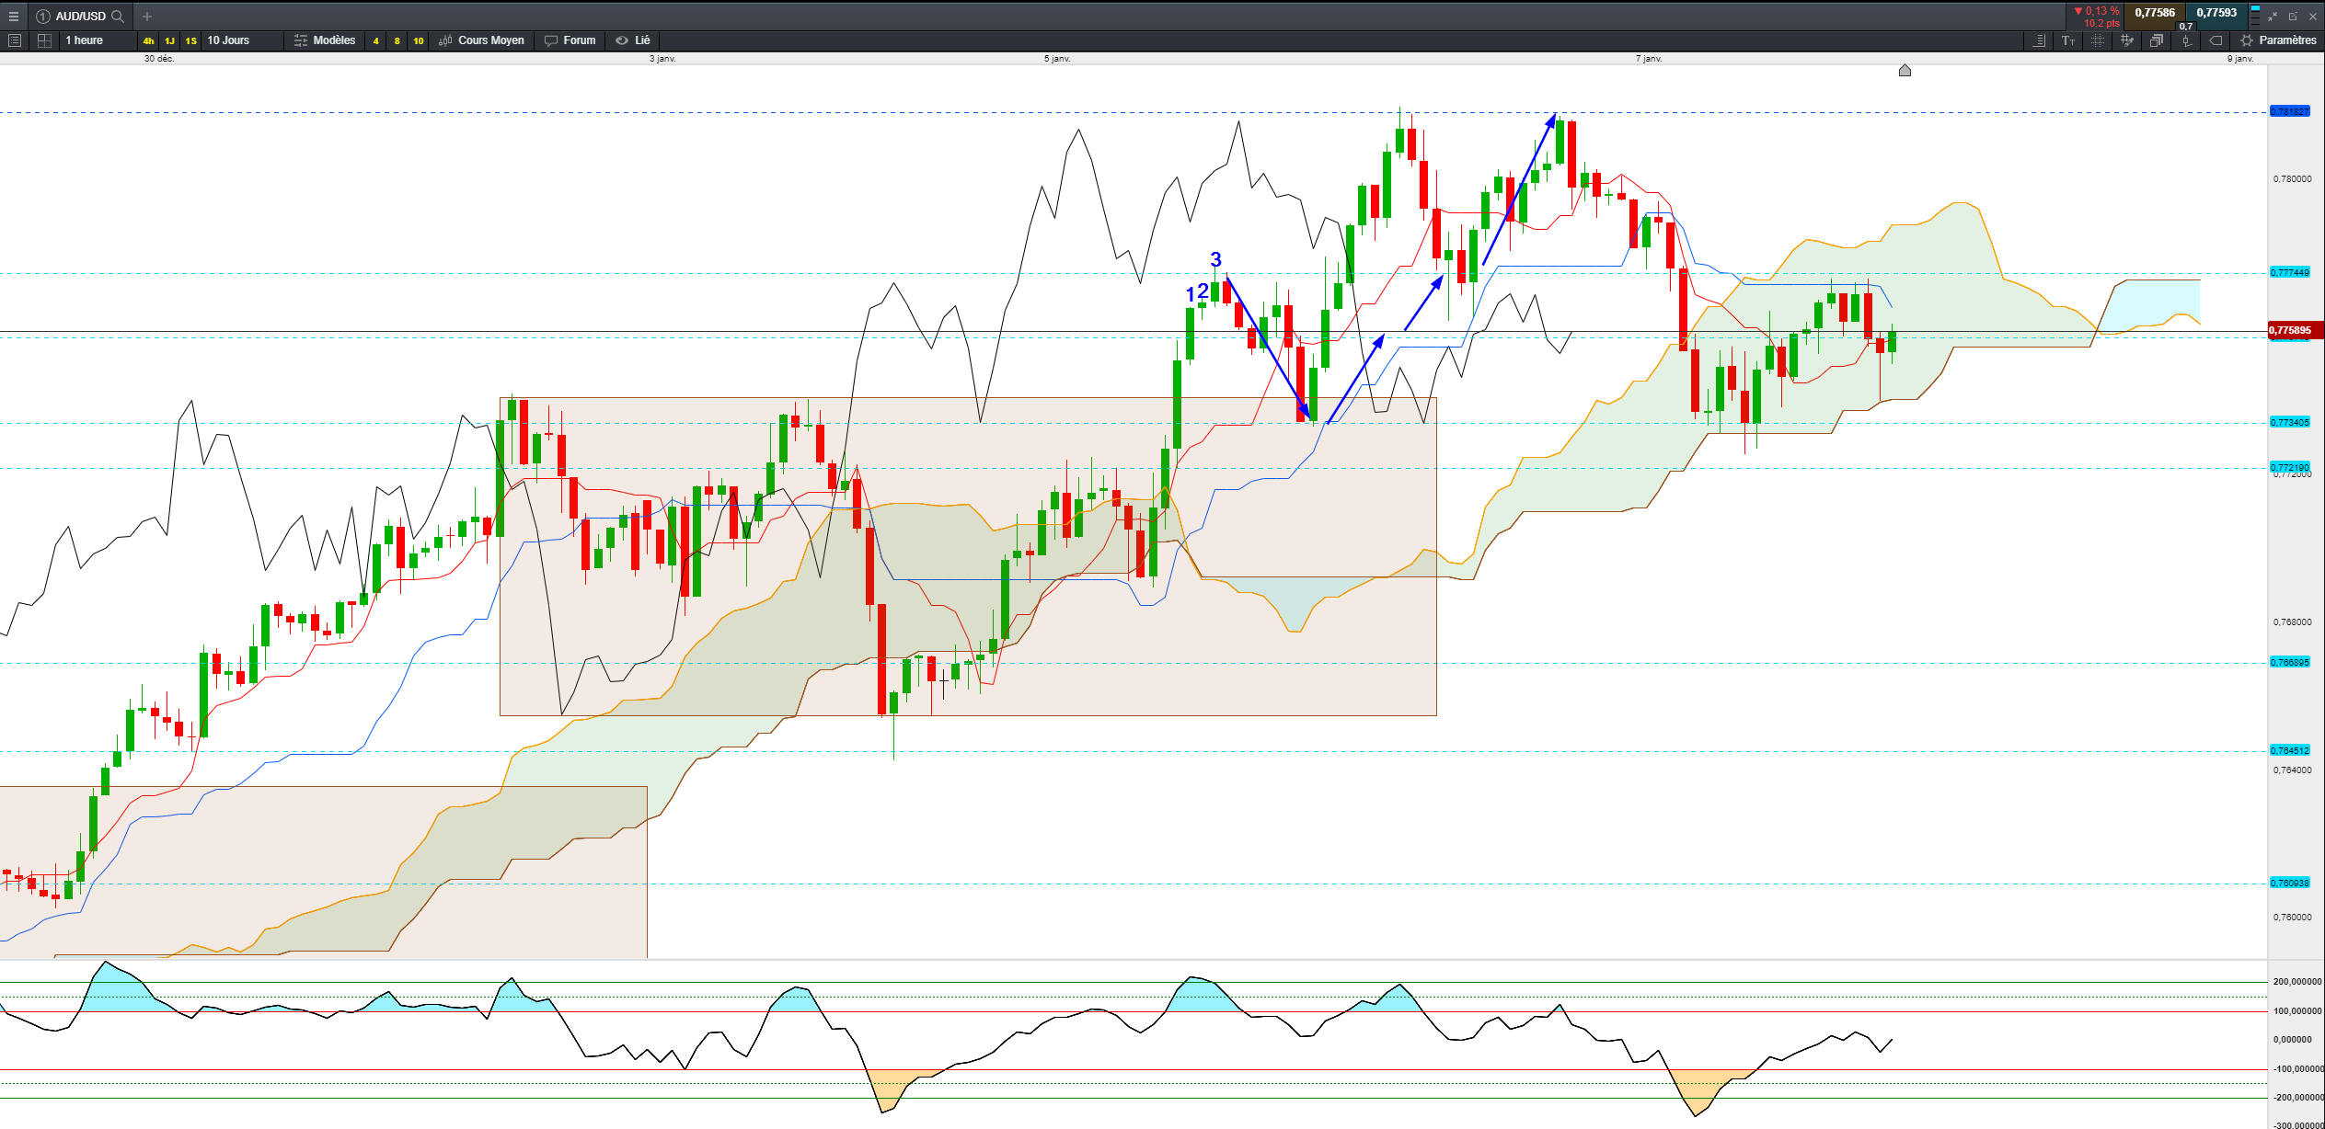Click the 3 janv. date label
This screenshot has width=2325, height=1129.
click(662, 59)
